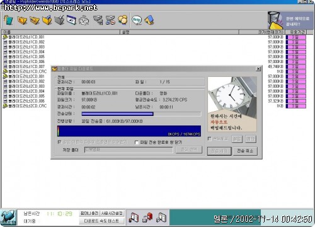
Task: Click the yellow faces group icon
Action: pos(123,20)
